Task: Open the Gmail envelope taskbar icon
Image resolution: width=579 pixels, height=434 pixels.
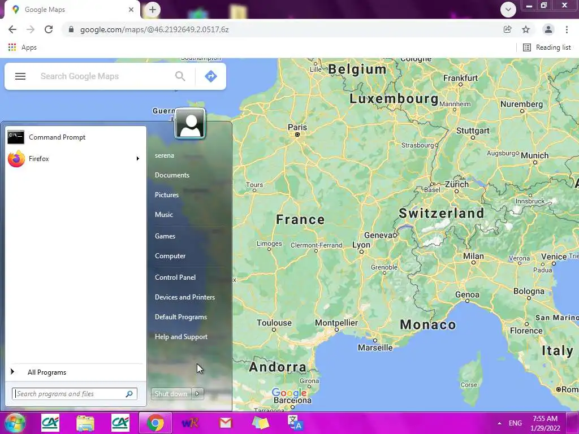Action: (x=226, y=423)
